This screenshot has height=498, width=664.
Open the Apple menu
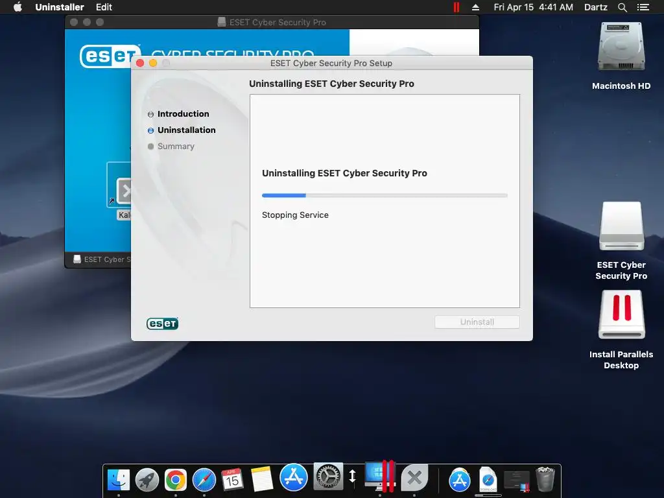[x=18, y=7]
